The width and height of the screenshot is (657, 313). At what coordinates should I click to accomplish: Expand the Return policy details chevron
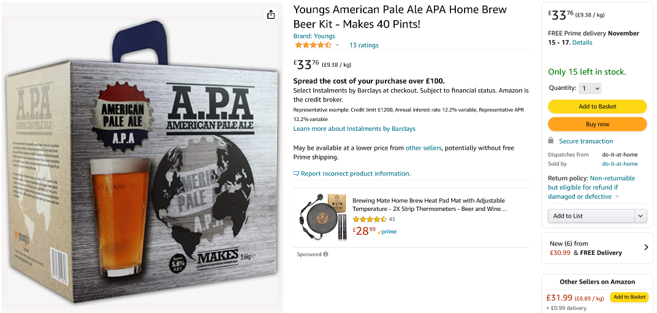tap(617, 197)
